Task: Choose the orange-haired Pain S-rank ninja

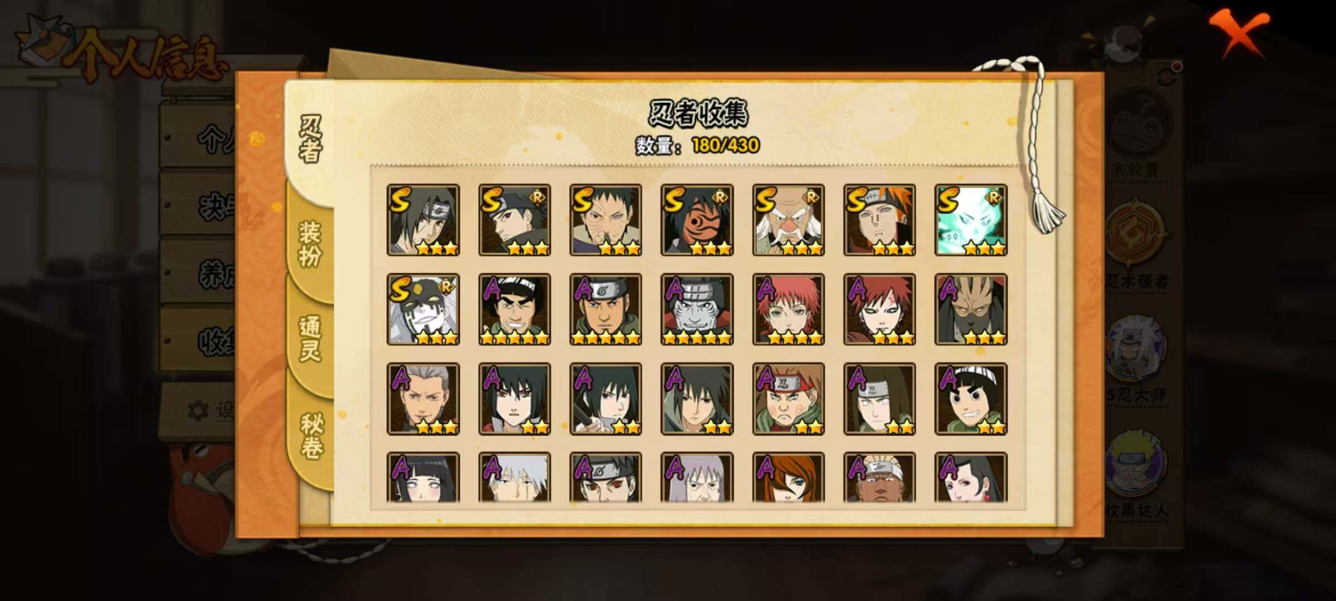Action: [880, 220]
